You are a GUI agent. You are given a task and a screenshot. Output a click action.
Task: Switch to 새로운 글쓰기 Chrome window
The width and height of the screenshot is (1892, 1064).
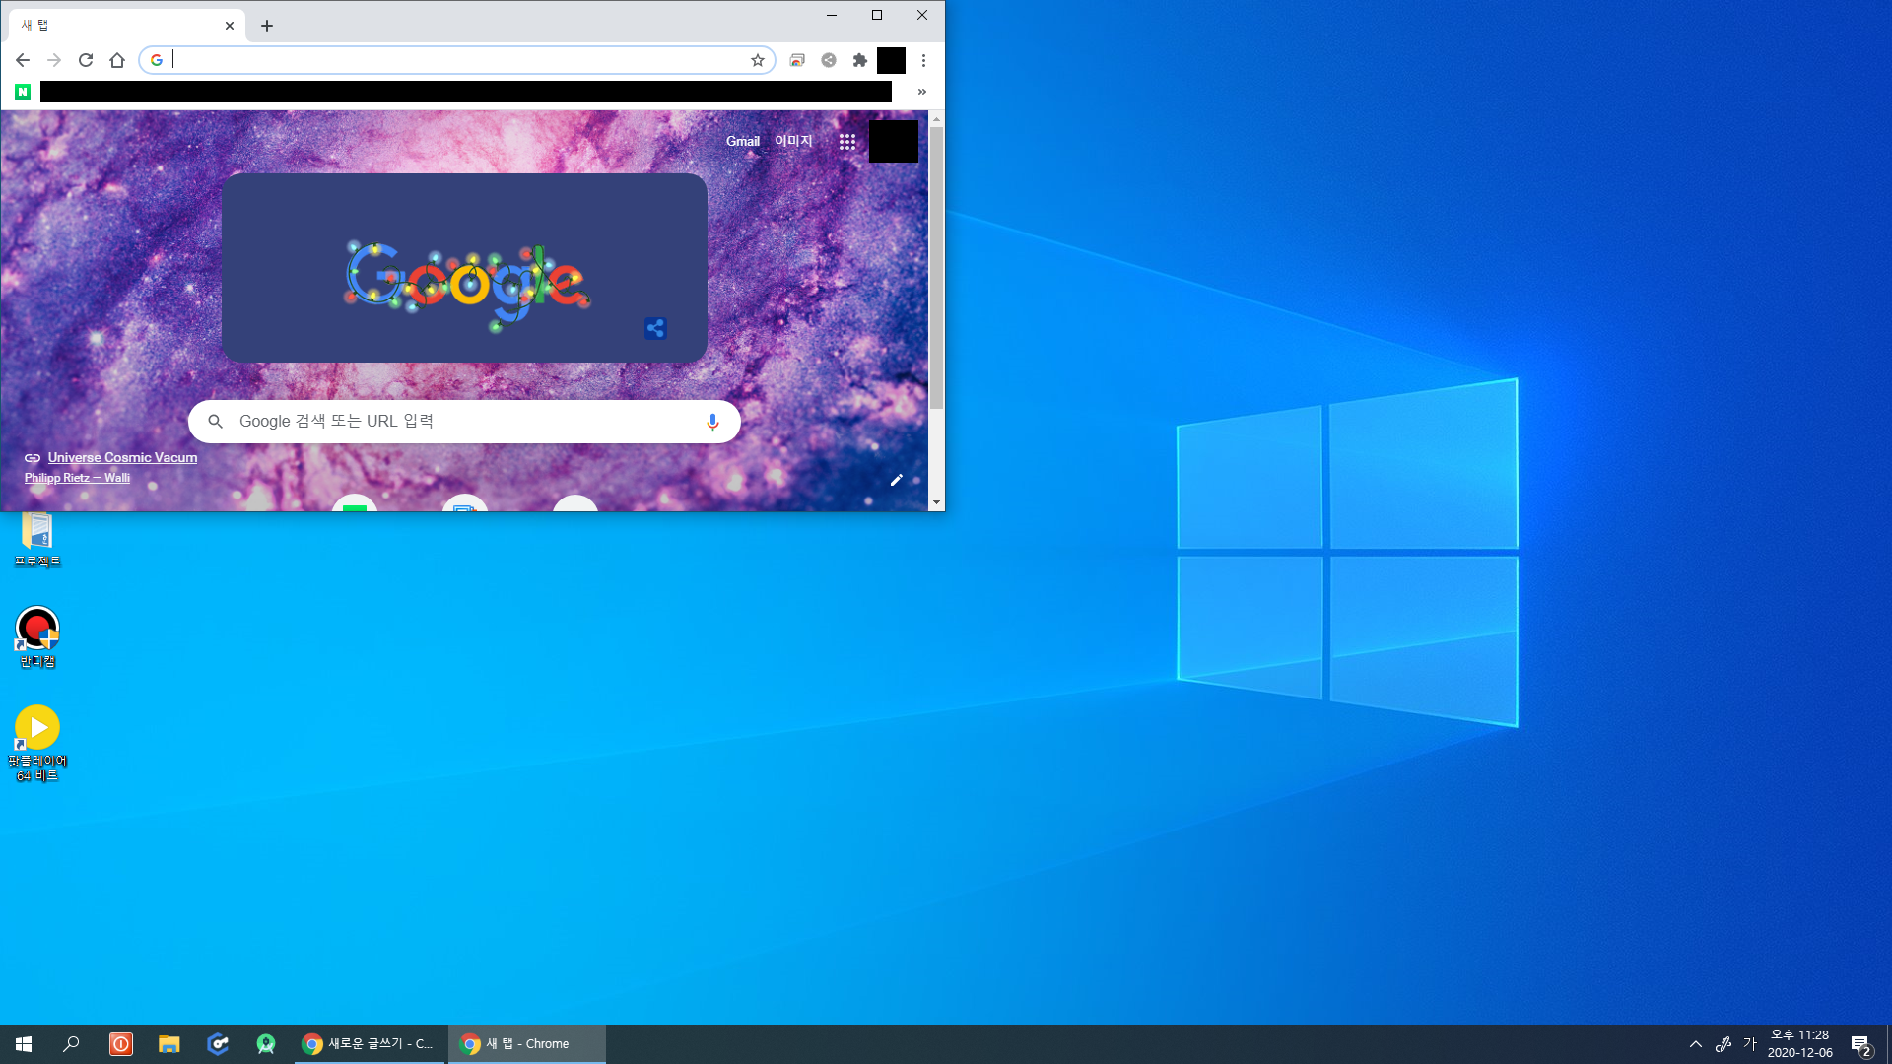click(370, 1044)
